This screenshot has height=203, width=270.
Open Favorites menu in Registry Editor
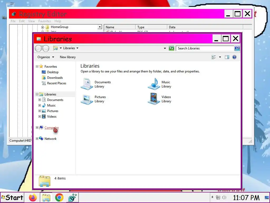click(45, 21)
